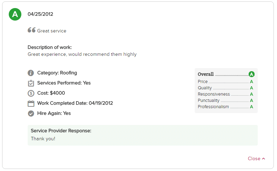
Task: Click the Service Provider Response heading
Action: click(x=61, y=131)
